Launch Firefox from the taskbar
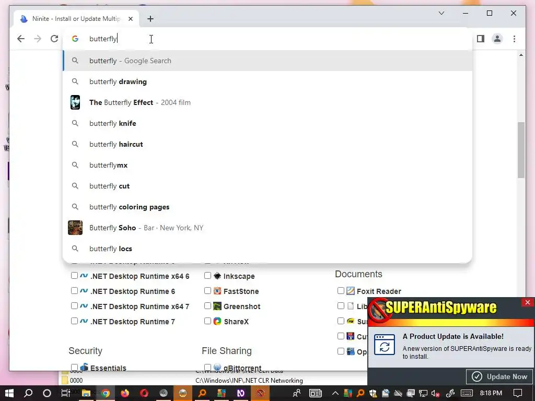This screenshot has height=401, width=535. (x=125, y=393)
